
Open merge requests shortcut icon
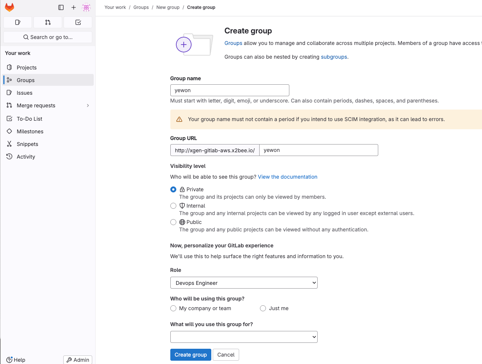tap(48, 22)
